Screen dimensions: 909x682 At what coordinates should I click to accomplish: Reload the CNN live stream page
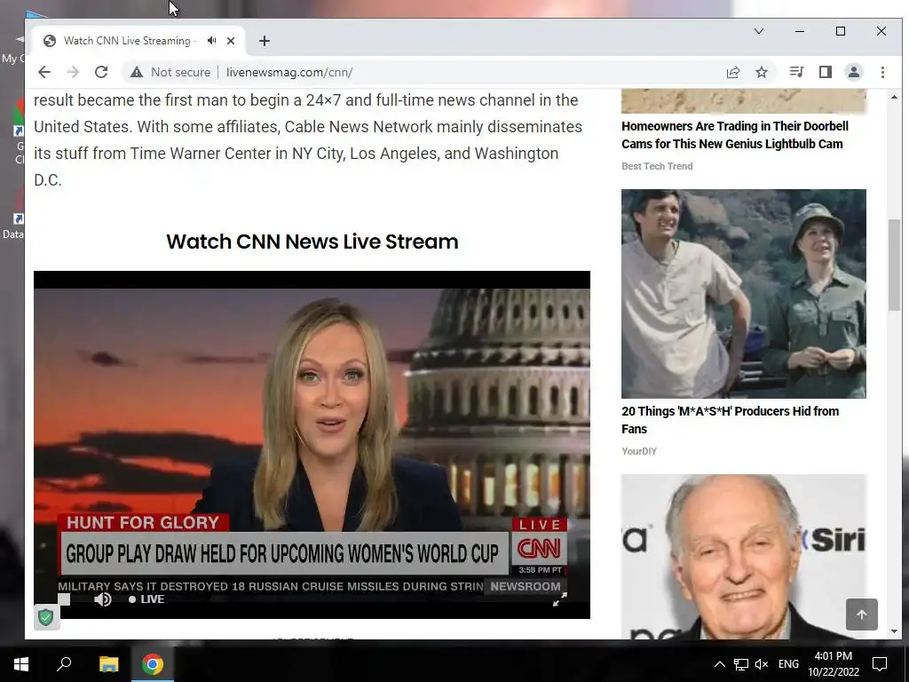coord(101,72)
